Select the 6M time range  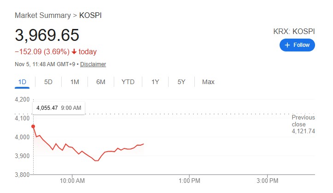click(x=101, y=82)
